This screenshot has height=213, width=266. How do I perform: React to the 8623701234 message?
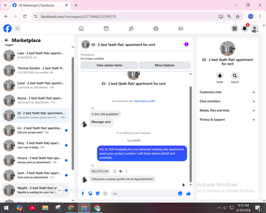pyautogui.click(x=115, y=171)
